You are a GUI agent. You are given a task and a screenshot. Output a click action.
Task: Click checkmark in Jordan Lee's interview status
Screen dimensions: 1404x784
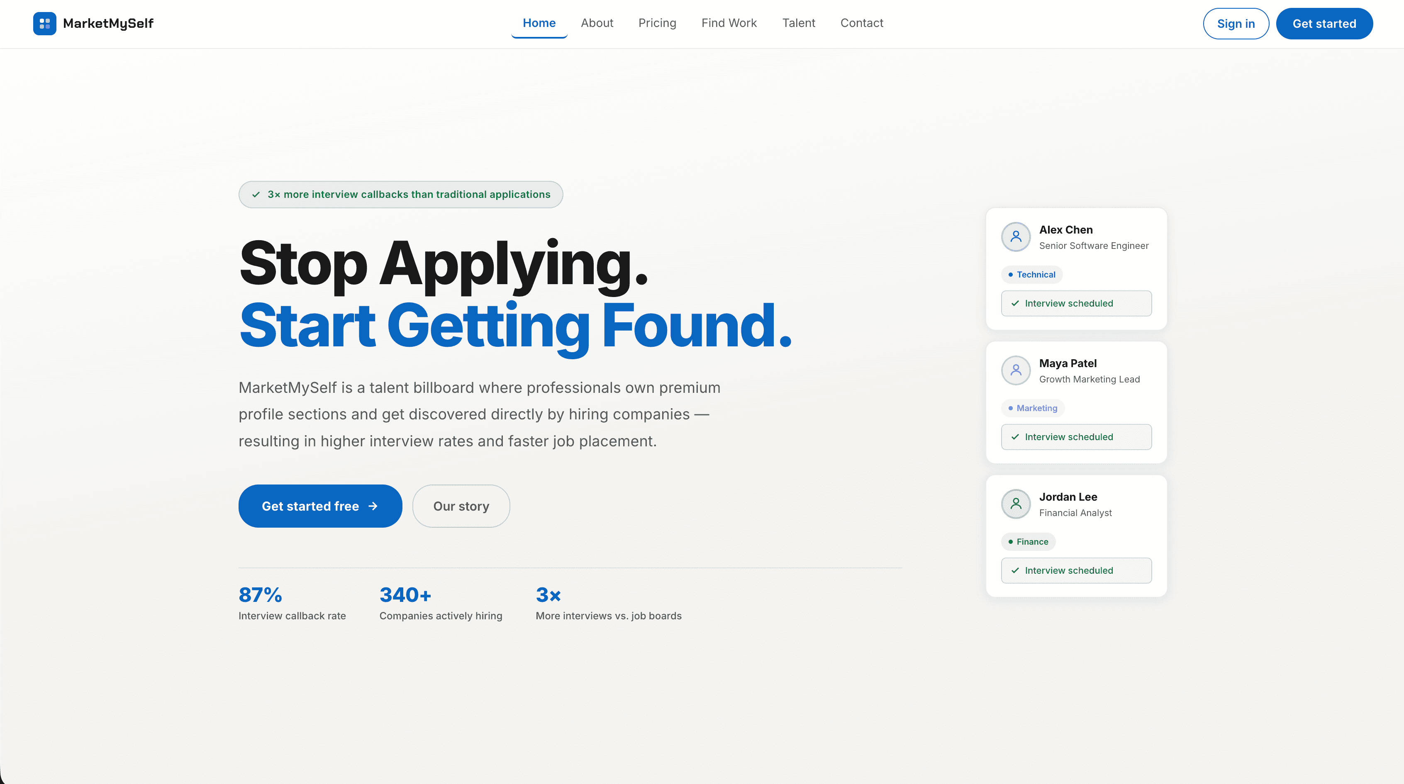(x=1015, y=570)
